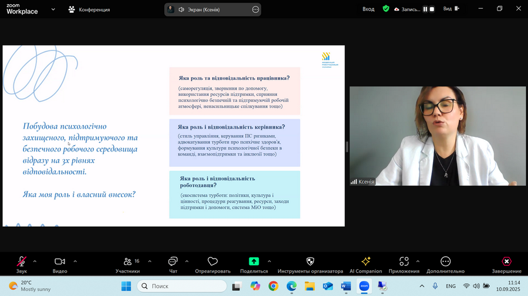Open the Дополнительно three-dots menu
The width and height of the screenshot is (528, 296).
(x=445, y=261)
